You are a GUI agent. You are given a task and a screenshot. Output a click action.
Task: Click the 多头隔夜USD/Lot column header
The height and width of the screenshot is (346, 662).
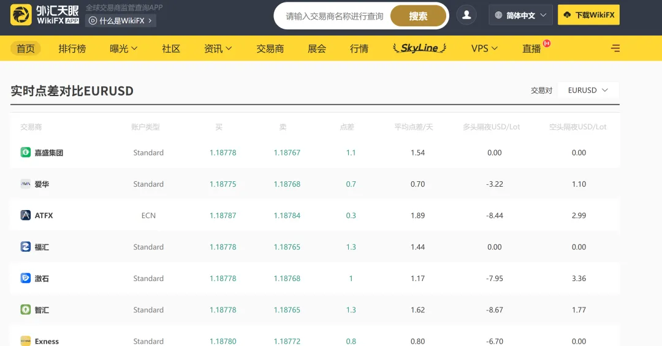[x=492, y=127]
